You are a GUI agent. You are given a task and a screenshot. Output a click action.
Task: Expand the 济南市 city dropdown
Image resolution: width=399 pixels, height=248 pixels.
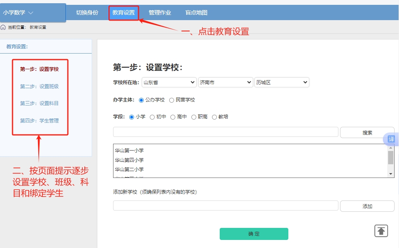pyautogui.click(x=225, y=83)
